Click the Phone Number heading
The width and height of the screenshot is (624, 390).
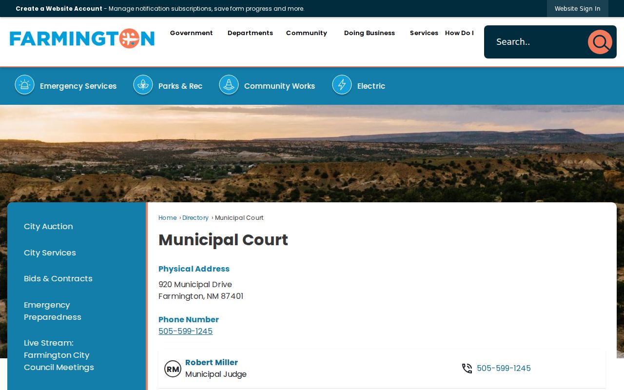(x=189, y=319)
